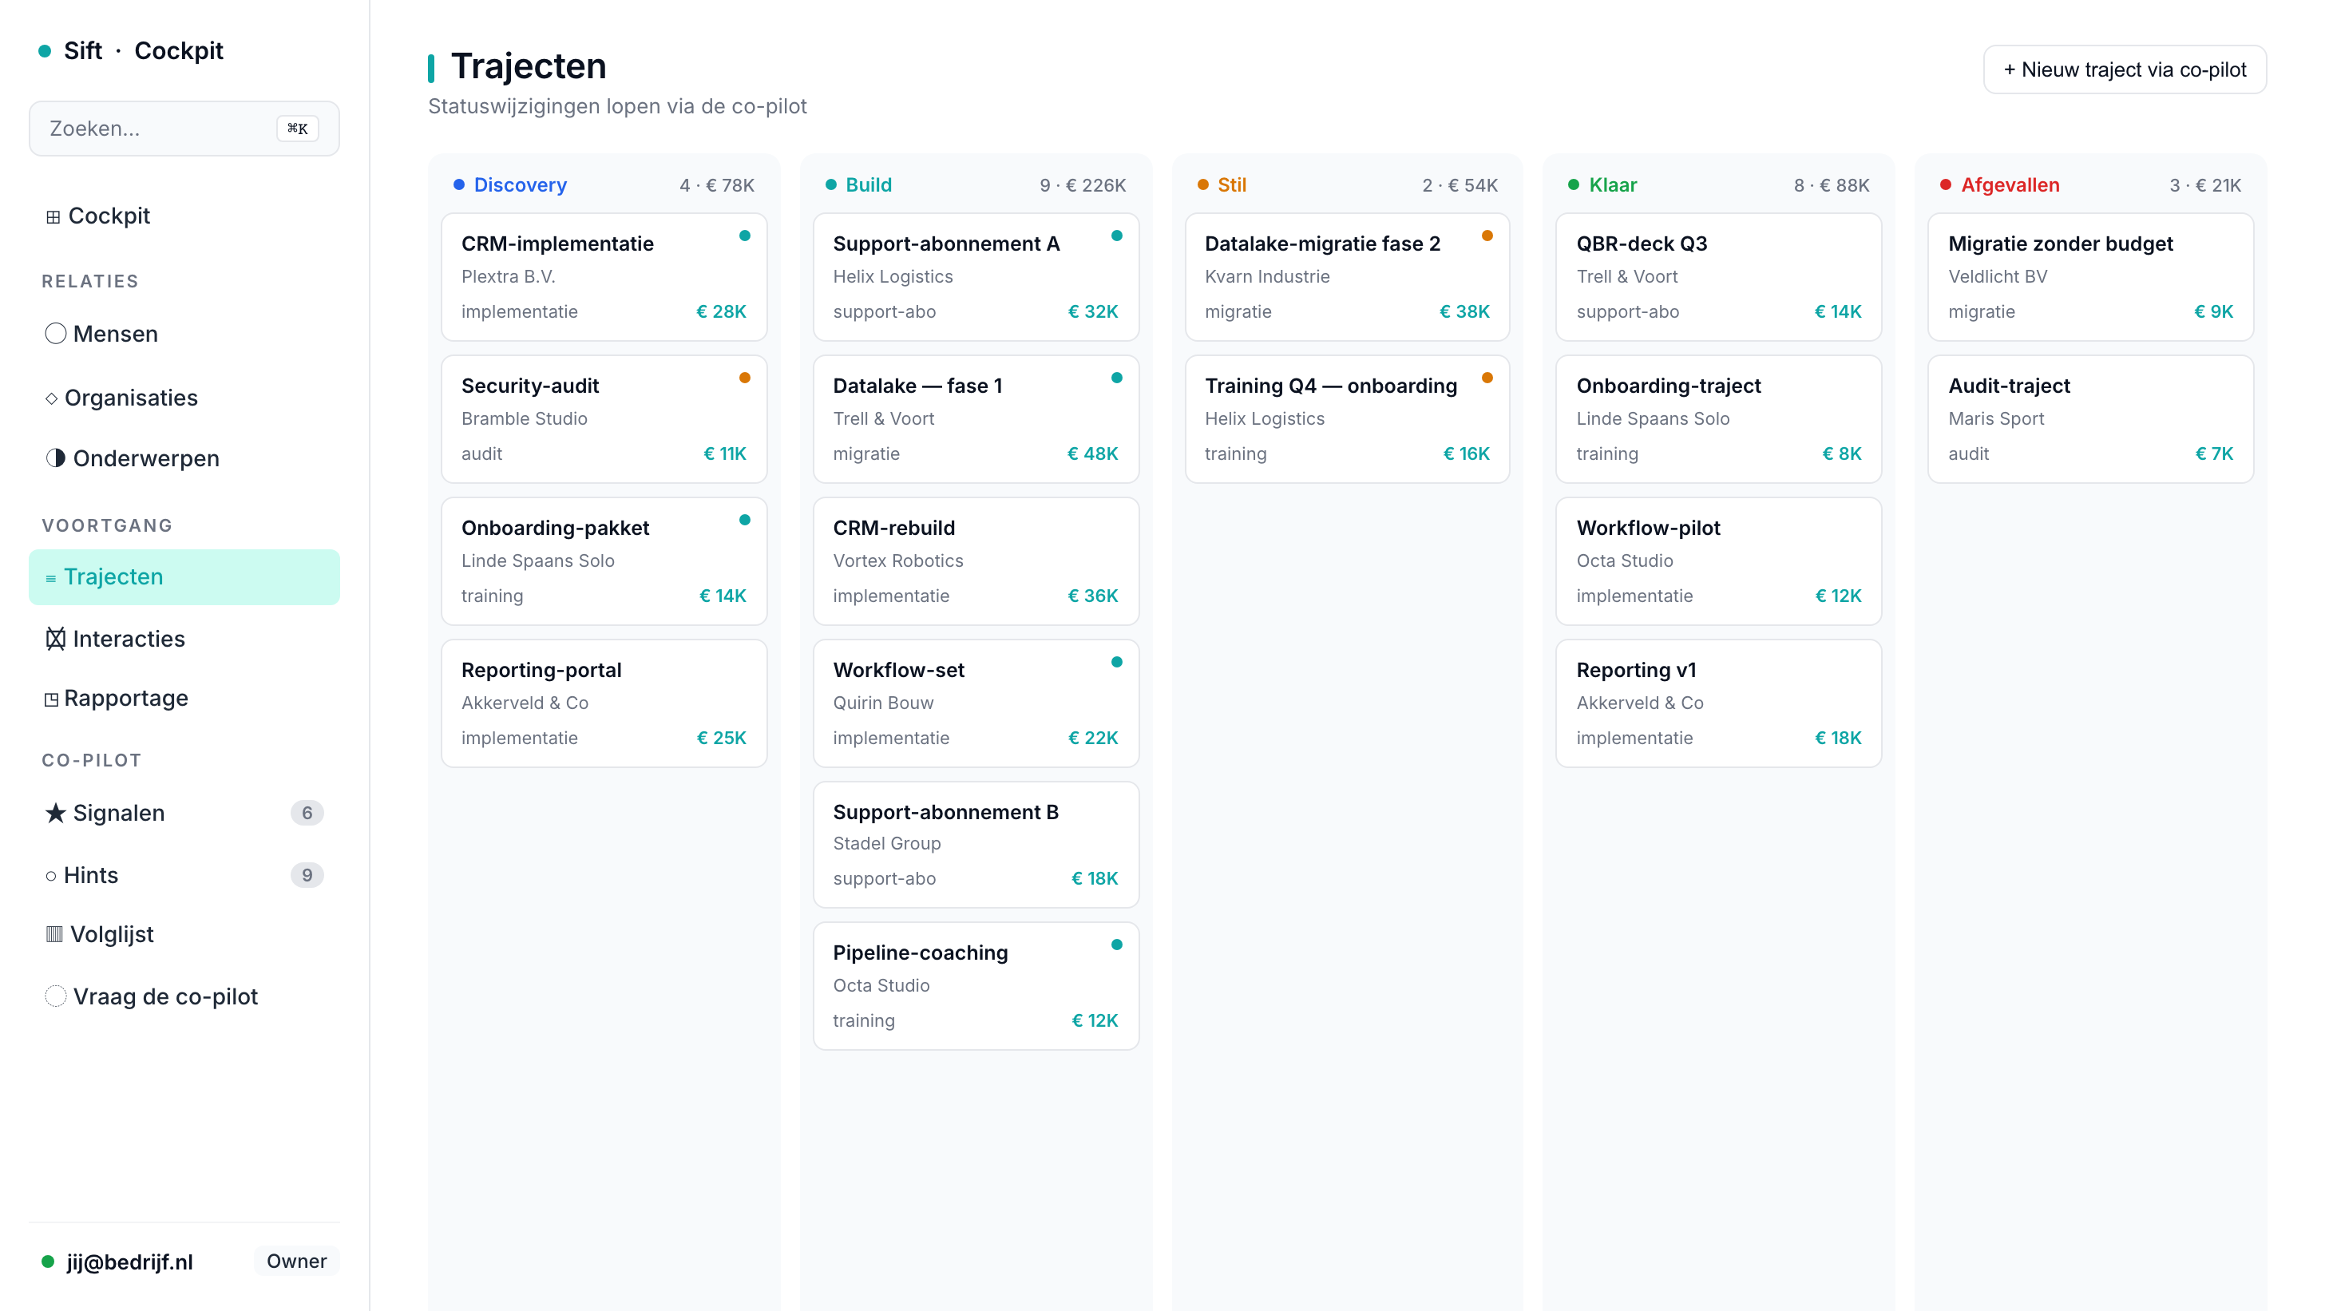Click the orange dot on Training Q4 — onboarding card
2325x1311 pixels.
[x=1487, y=378]
